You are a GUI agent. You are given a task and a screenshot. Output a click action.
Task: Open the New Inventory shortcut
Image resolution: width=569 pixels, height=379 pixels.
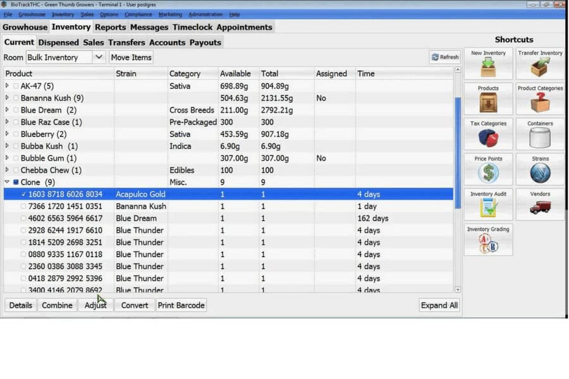coord(488,63)
